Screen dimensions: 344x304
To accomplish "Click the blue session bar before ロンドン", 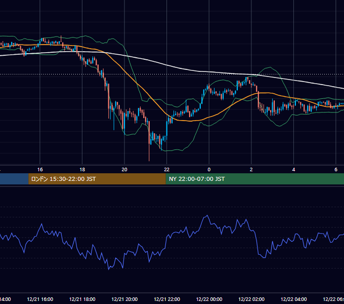I will tap(14, 179).
